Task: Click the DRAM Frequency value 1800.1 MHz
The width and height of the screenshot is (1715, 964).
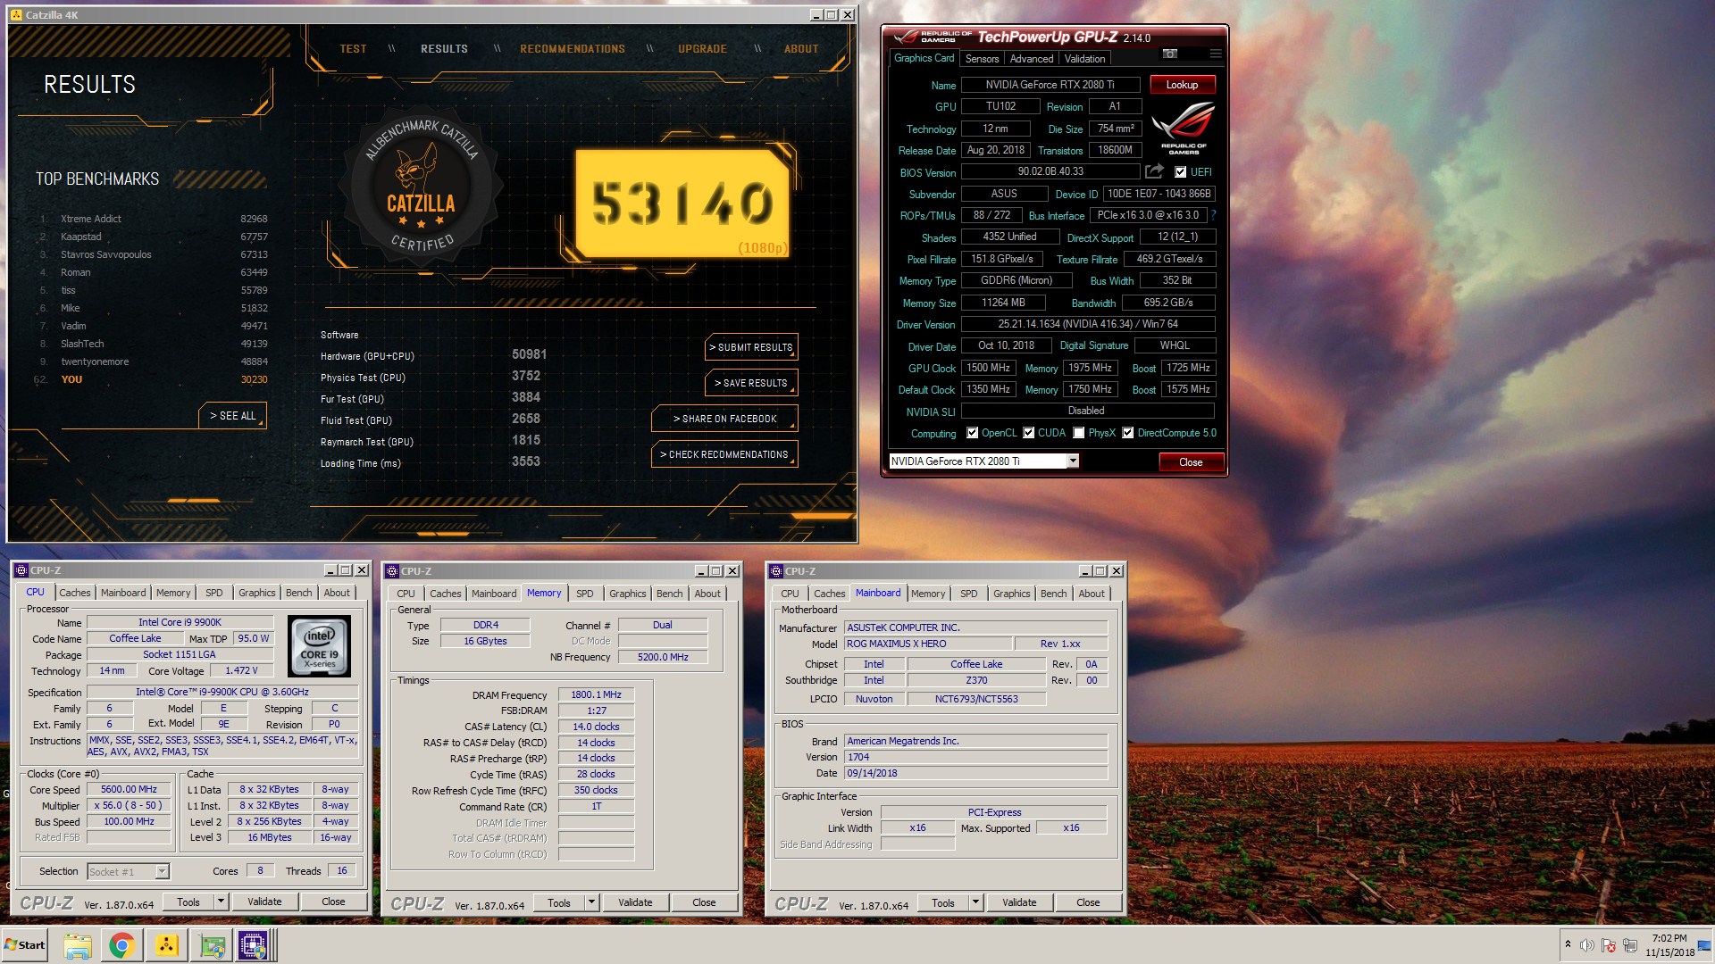Action: (x=596, y=694)
